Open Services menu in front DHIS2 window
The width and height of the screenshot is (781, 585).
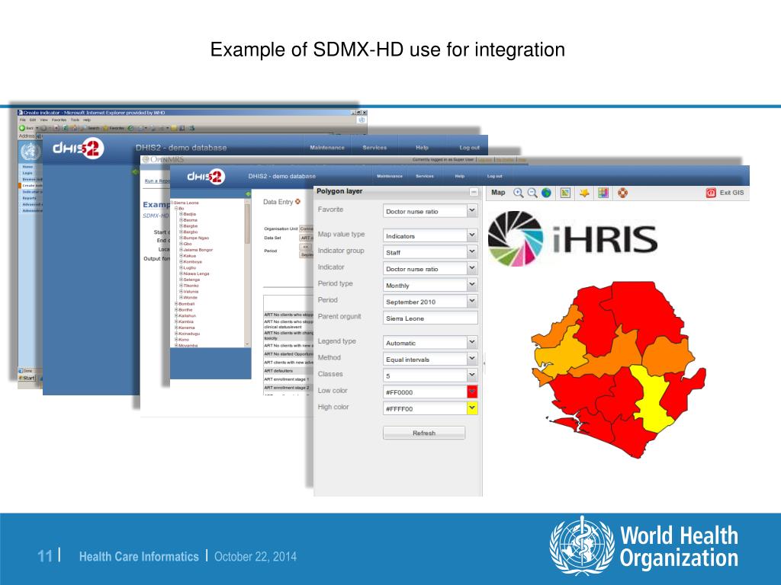424,176
